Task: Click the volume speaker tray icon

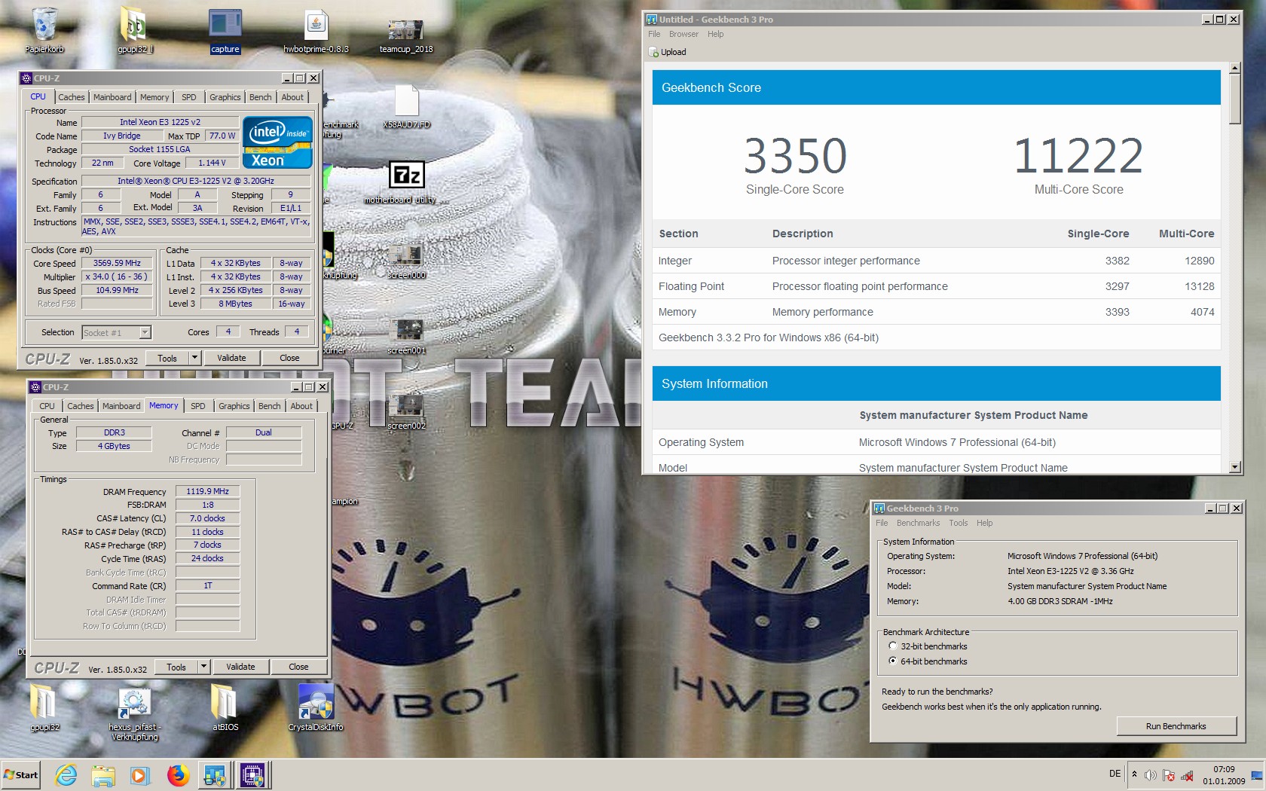Action: [x=1150, y=775]
